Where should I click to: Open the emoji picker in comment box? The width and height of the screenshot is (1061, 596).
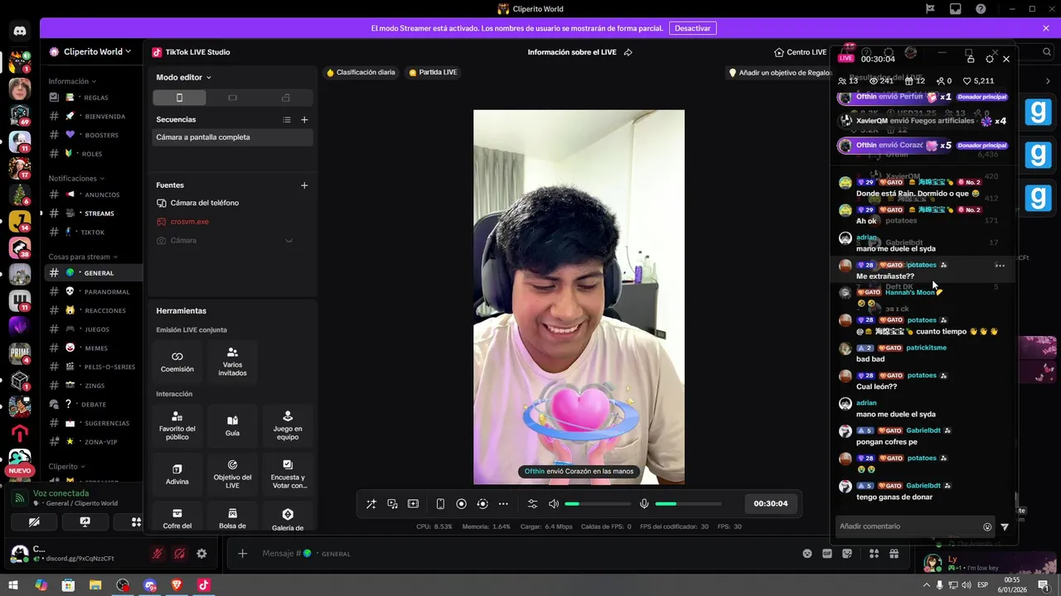click(987, 526)
